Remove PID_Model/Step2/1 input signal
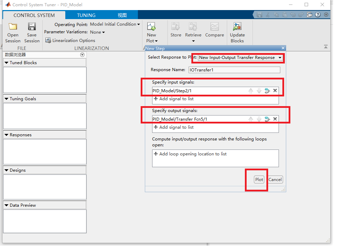This screenshot has height=248, width=339. point(275,91)
